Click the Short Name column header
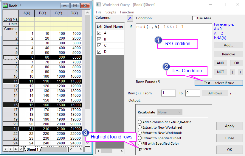The height and width of the screenshot is (156, 245). pos(114,26)
